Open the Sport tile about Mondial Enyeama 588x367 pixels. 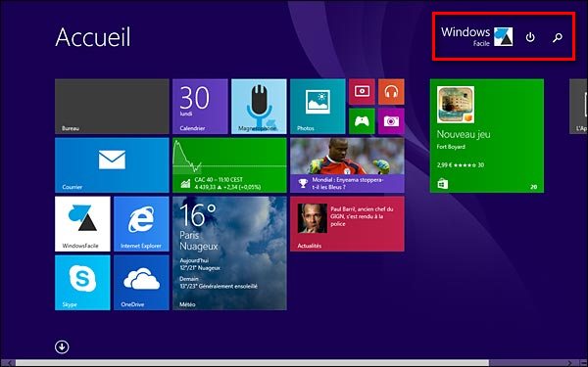point(347,165)
